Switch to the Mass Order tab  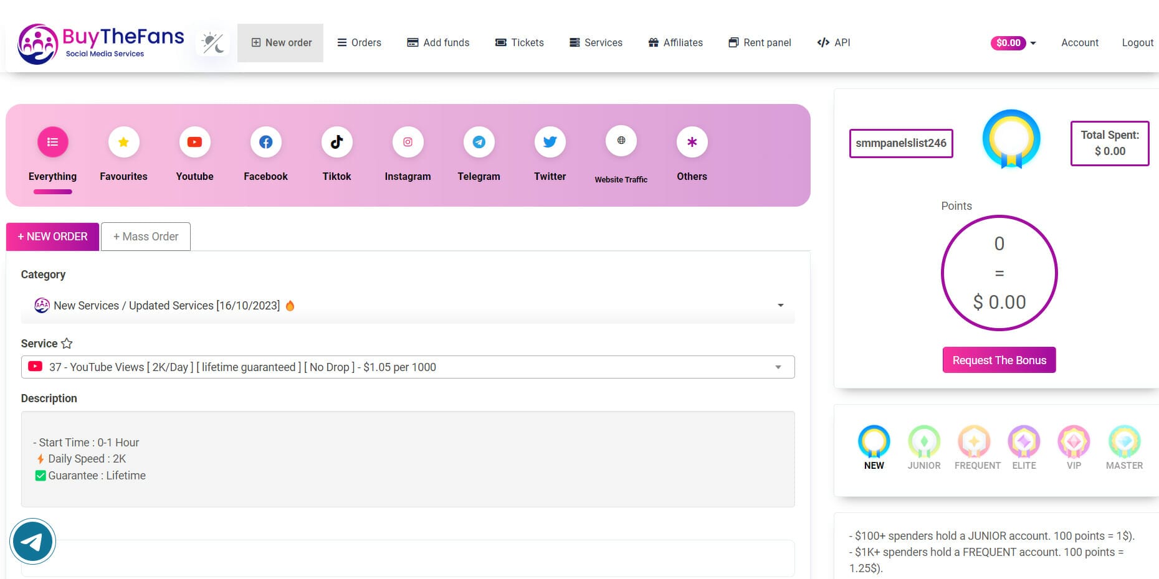click(146, 237)
